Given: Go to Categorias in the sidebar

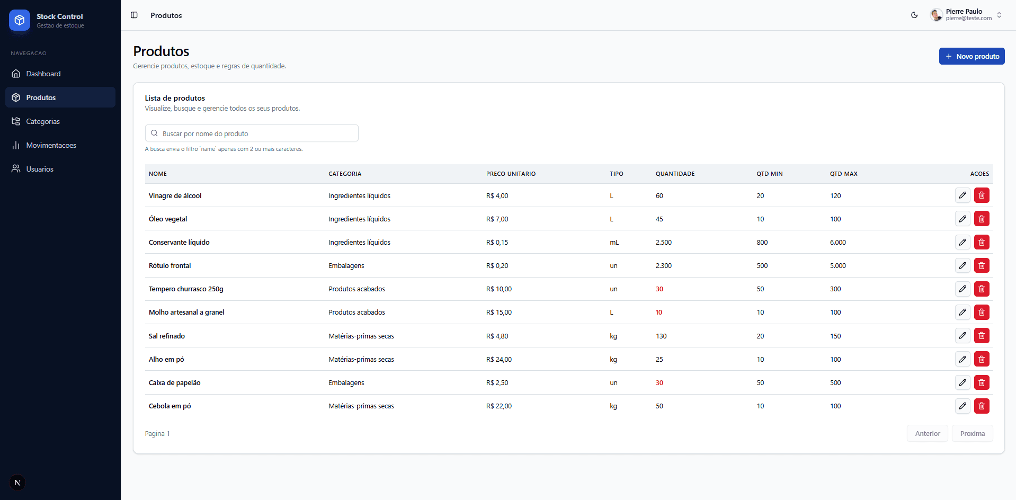Looking at the screenshot, I should pyautogui.click(x=43, y=121).
